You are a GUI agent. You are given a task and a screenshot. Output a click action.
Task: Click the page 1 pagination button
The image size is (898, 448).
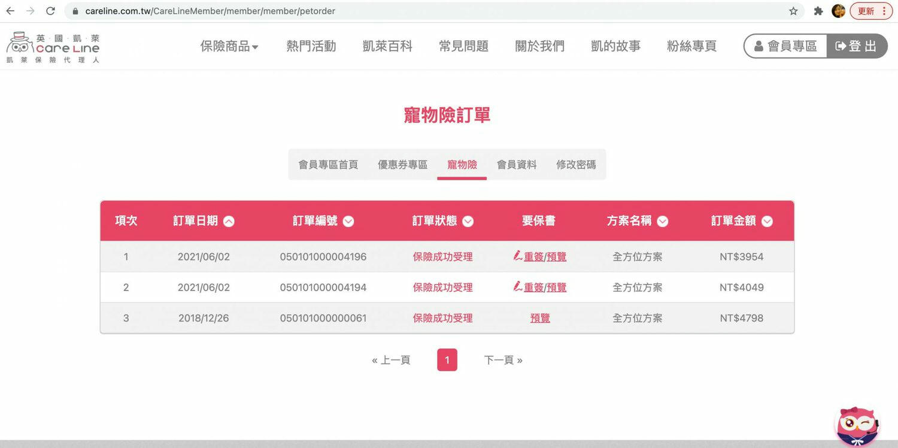[x=447, y=359]
